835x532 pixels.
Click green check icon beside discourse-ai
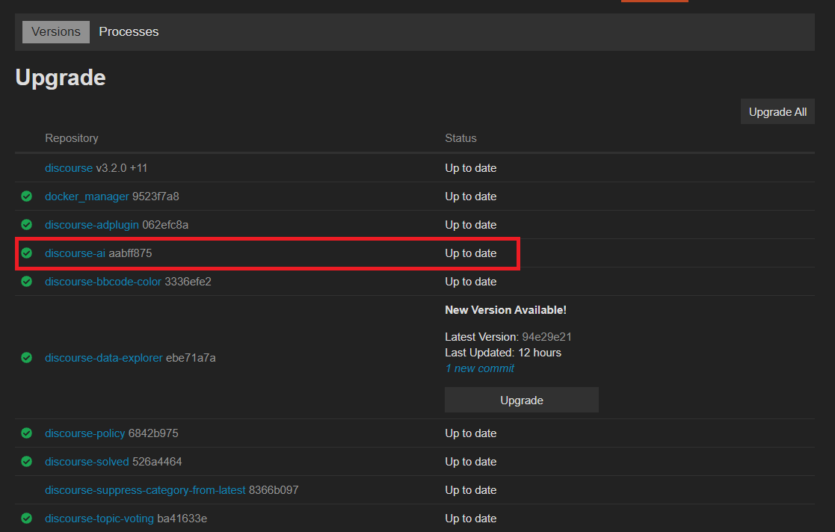coord(27,253)
